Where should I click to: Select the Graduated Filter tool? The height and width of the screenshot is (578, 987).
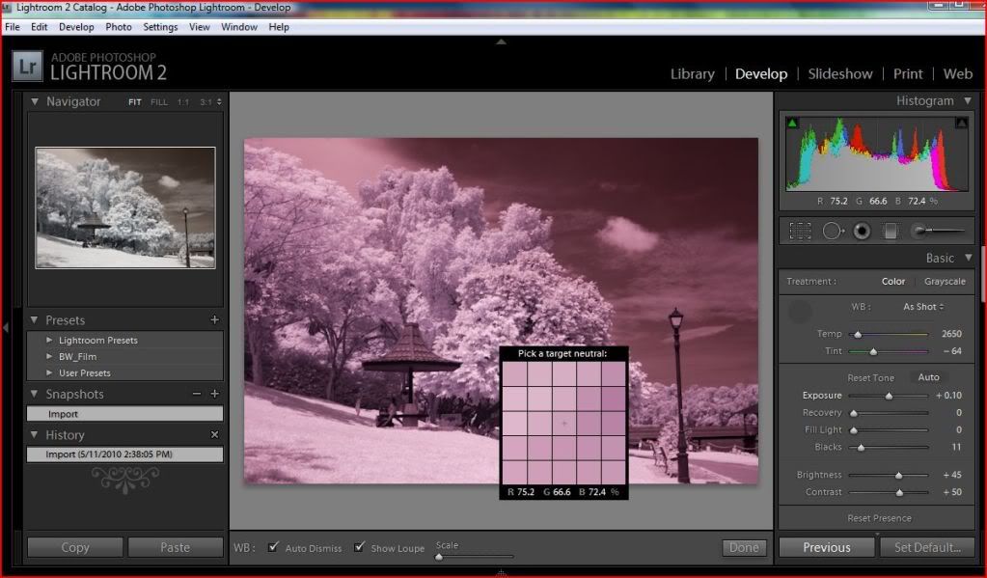pos(891,231)
